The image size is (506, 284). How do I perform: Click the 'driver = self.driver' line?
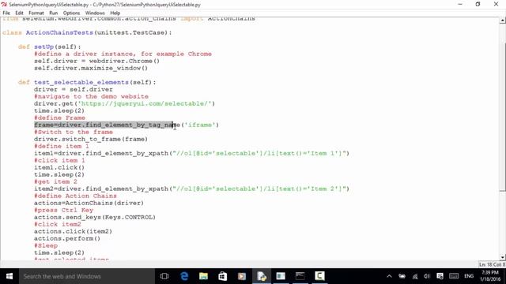(74, 89)
